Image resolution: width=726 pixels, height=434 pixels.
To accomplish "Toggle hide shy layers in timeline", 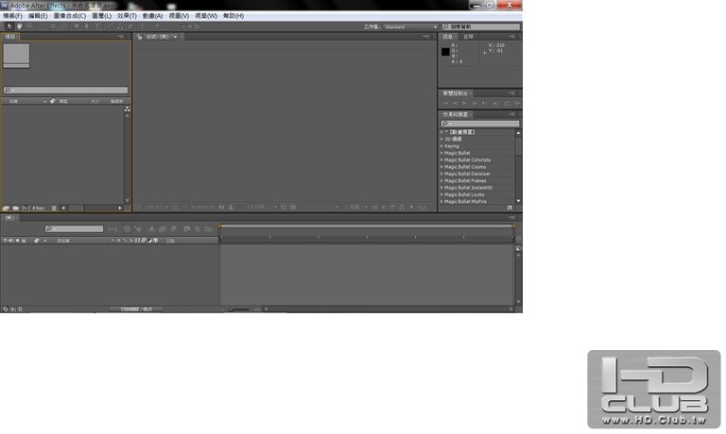I will (x=151, y=228).
